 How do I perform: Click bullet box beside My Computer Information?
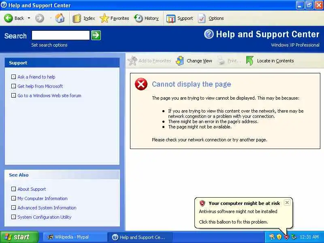point(13,198)
